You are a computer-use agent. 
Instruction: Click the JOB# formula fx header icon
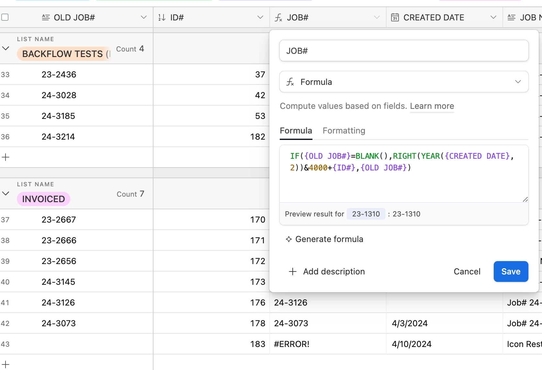(x=278, y=17)
